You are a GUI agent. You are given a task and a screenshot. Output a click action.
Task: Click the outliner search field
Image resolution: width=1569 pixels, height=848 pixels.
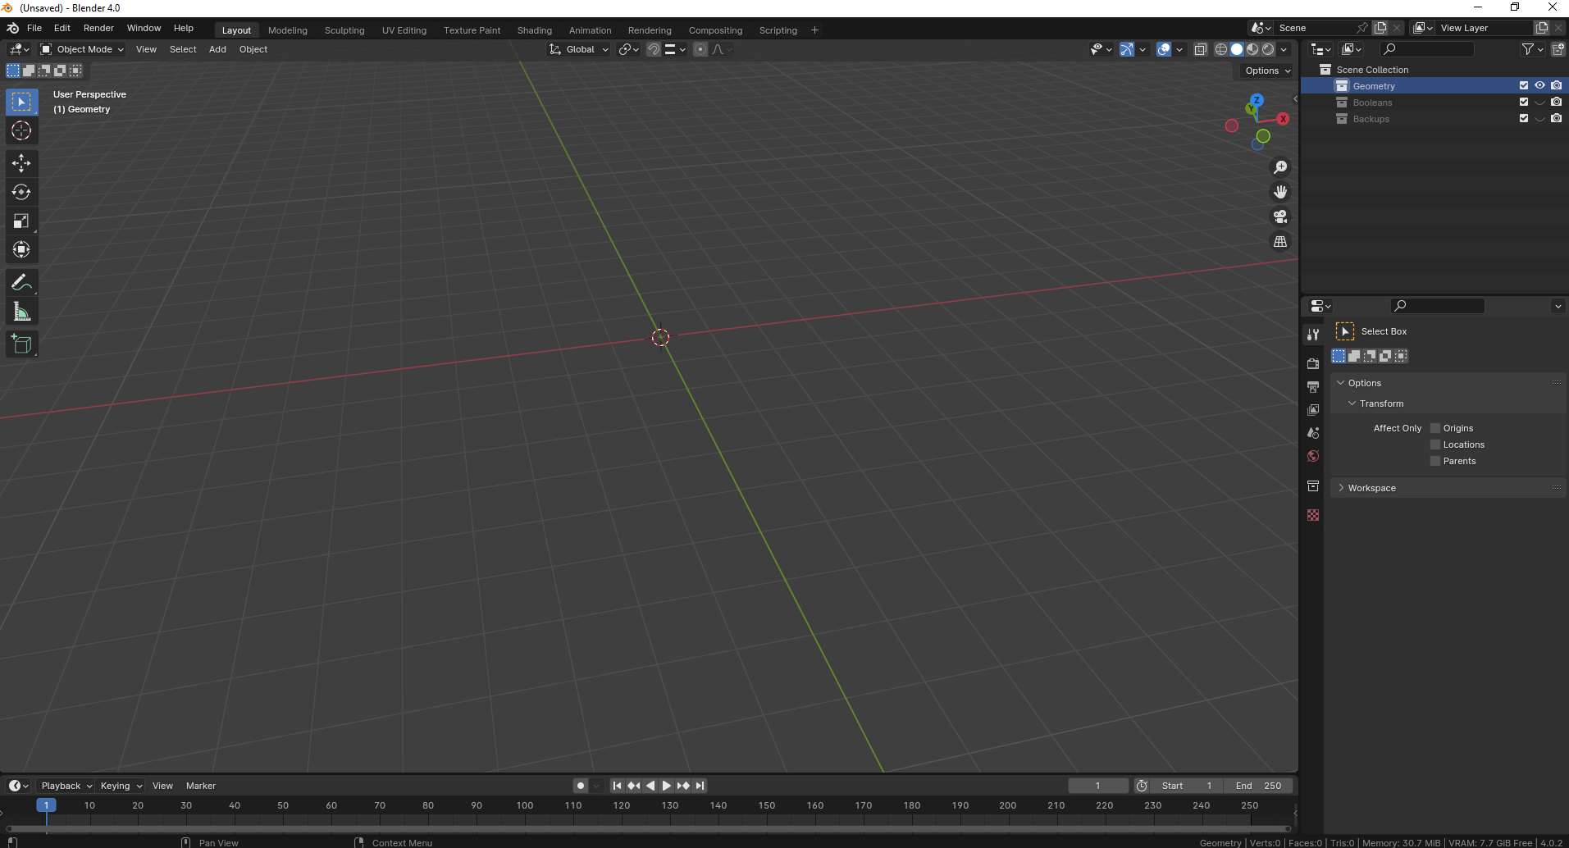click(x=1427, y=49)
